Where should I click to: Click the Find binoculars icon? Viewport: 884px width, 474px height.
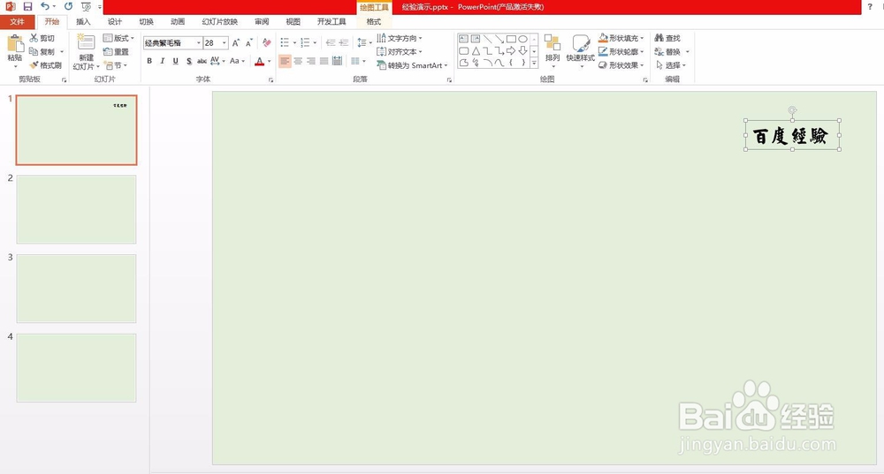(x=659, y=38)
